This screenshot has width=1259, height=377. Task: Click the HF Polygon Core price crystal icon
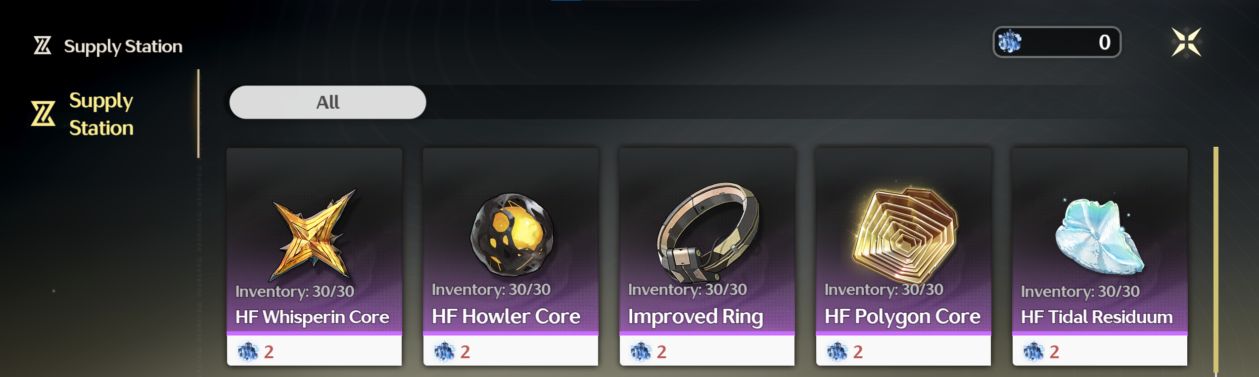point(837,352)
